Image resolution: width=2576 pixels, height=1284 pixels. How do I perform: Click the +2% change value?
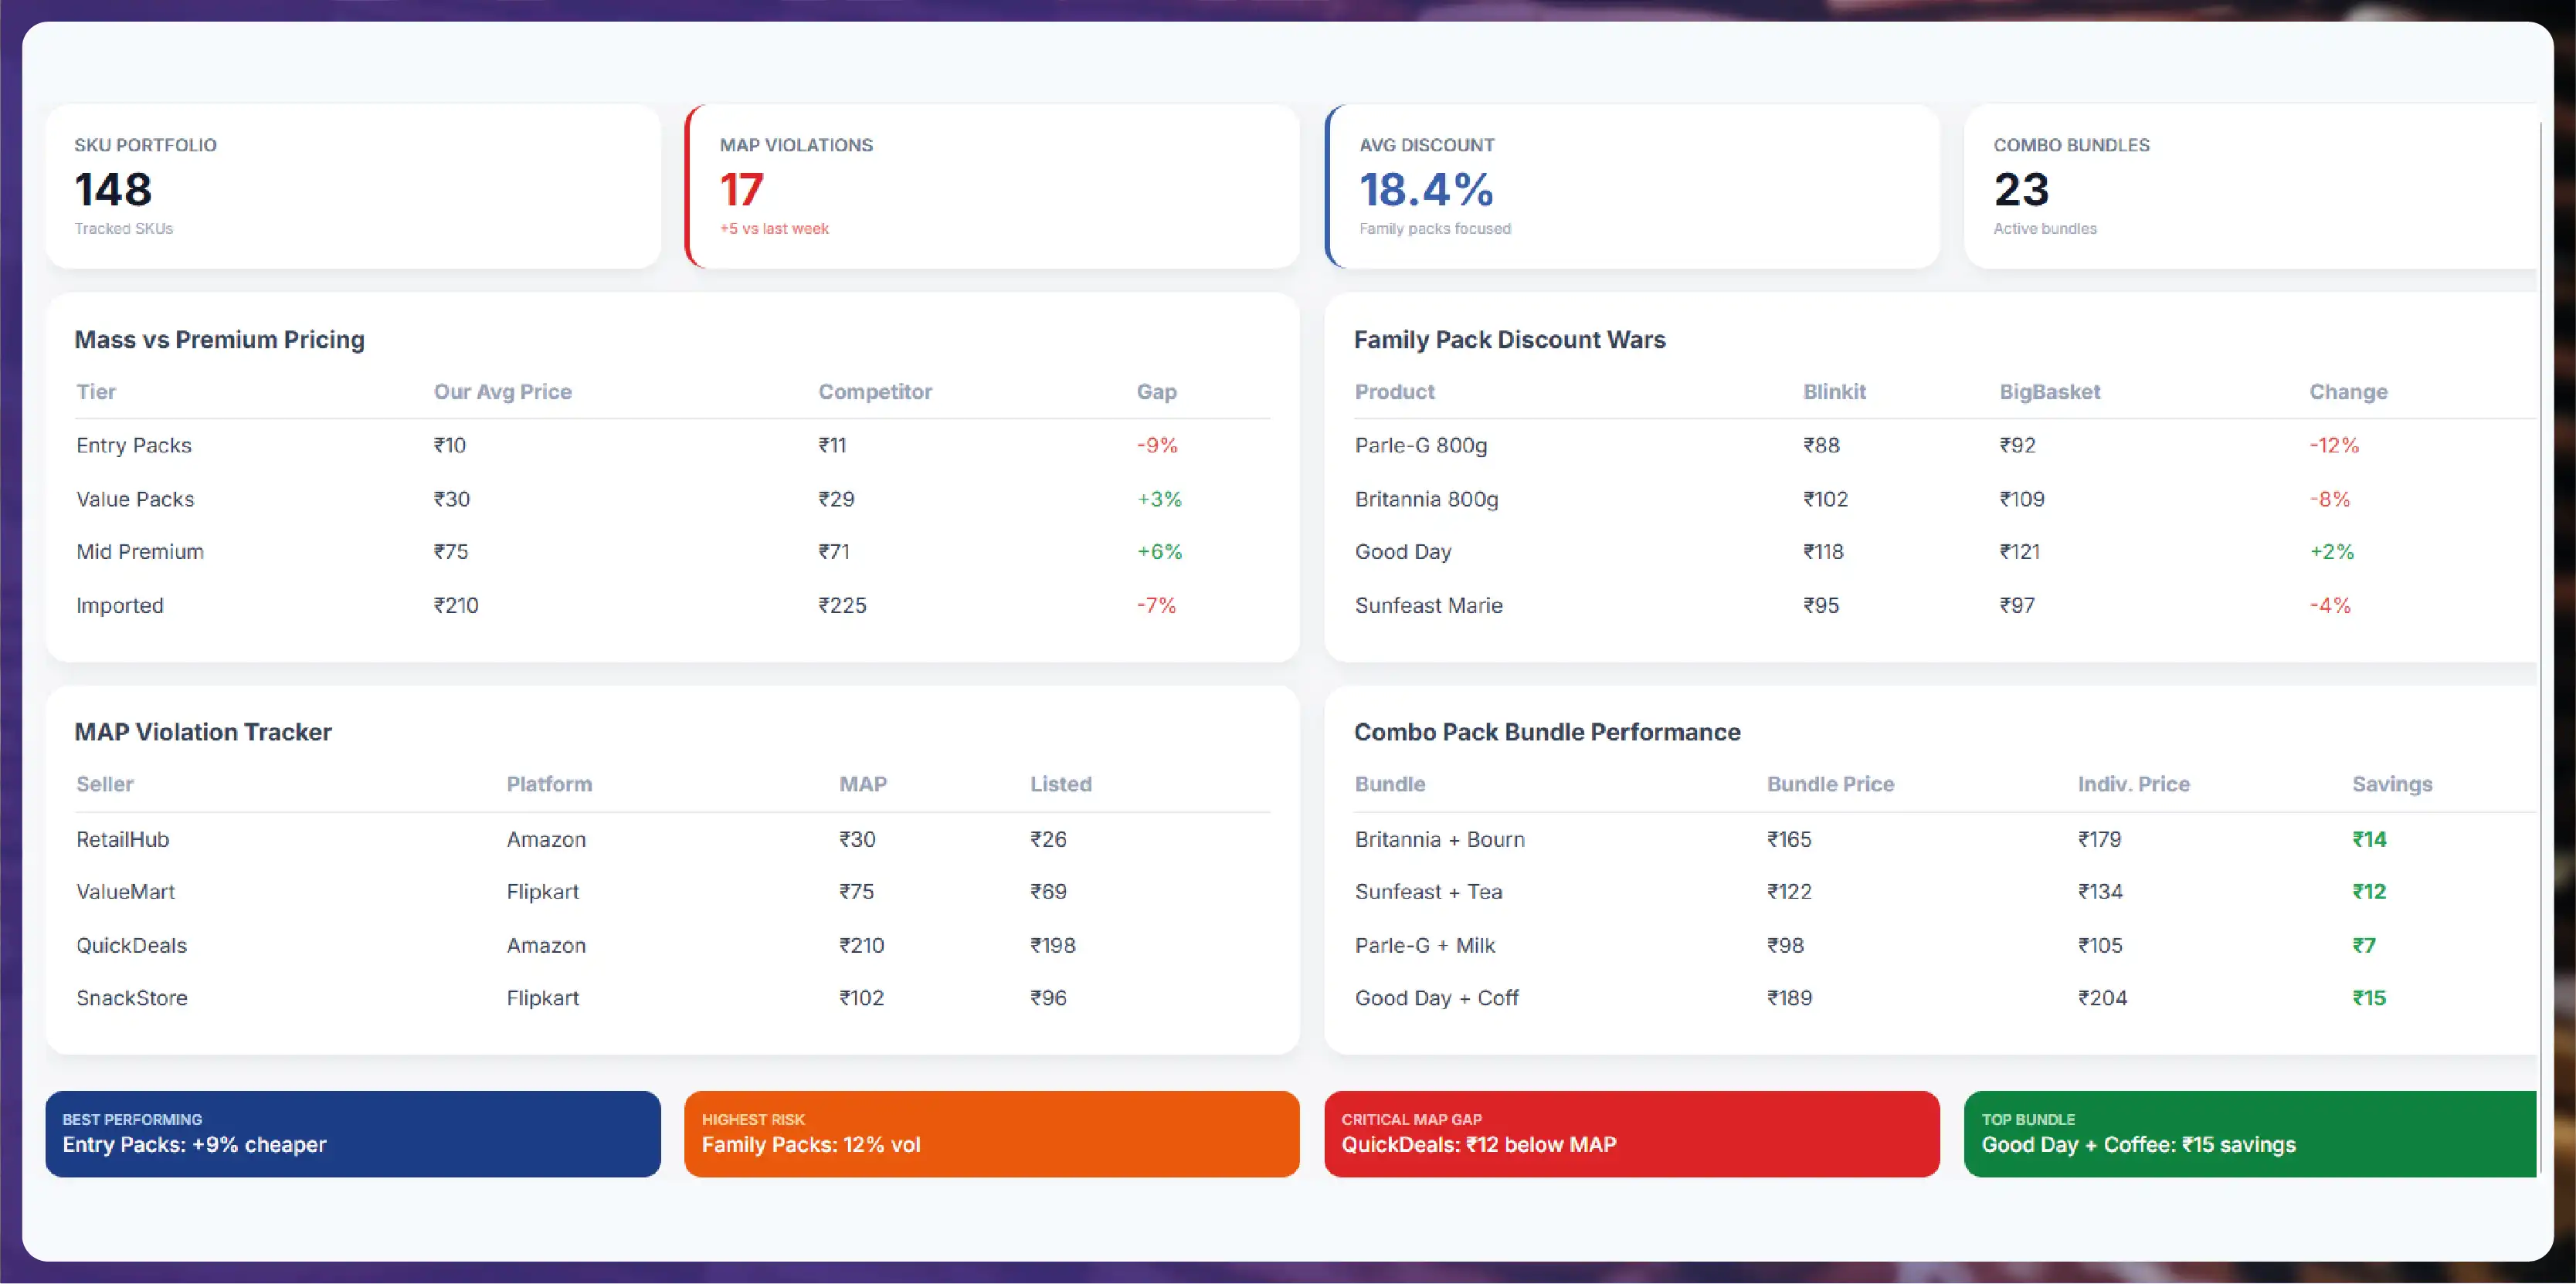pyautogui.click(x=2331, y=551)
